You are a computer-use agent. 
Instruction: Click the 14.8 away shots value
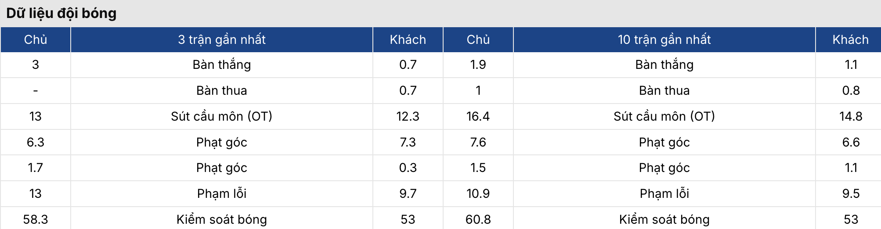pyautogui.click(x=850, y=116)
